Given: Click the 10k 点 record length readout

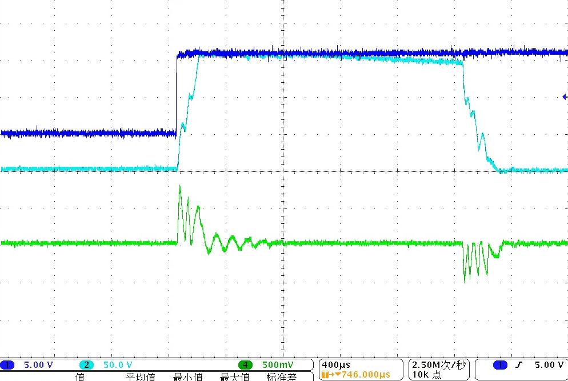Looking at the screenshot, I should coord(426,375).
